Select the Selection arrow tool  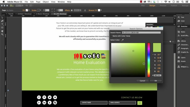[x=2, y=18]
